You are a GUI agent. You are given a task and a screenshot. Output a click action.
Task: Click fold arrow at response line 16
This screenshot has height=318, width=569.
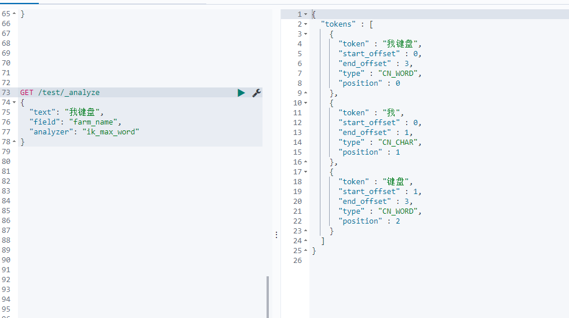[x=305, y=162]
